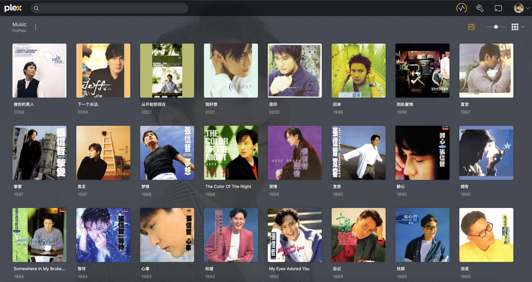Adjust the thumbnail size slider
The width and height of the screenshot is (532, 282).
pos(496,27)
